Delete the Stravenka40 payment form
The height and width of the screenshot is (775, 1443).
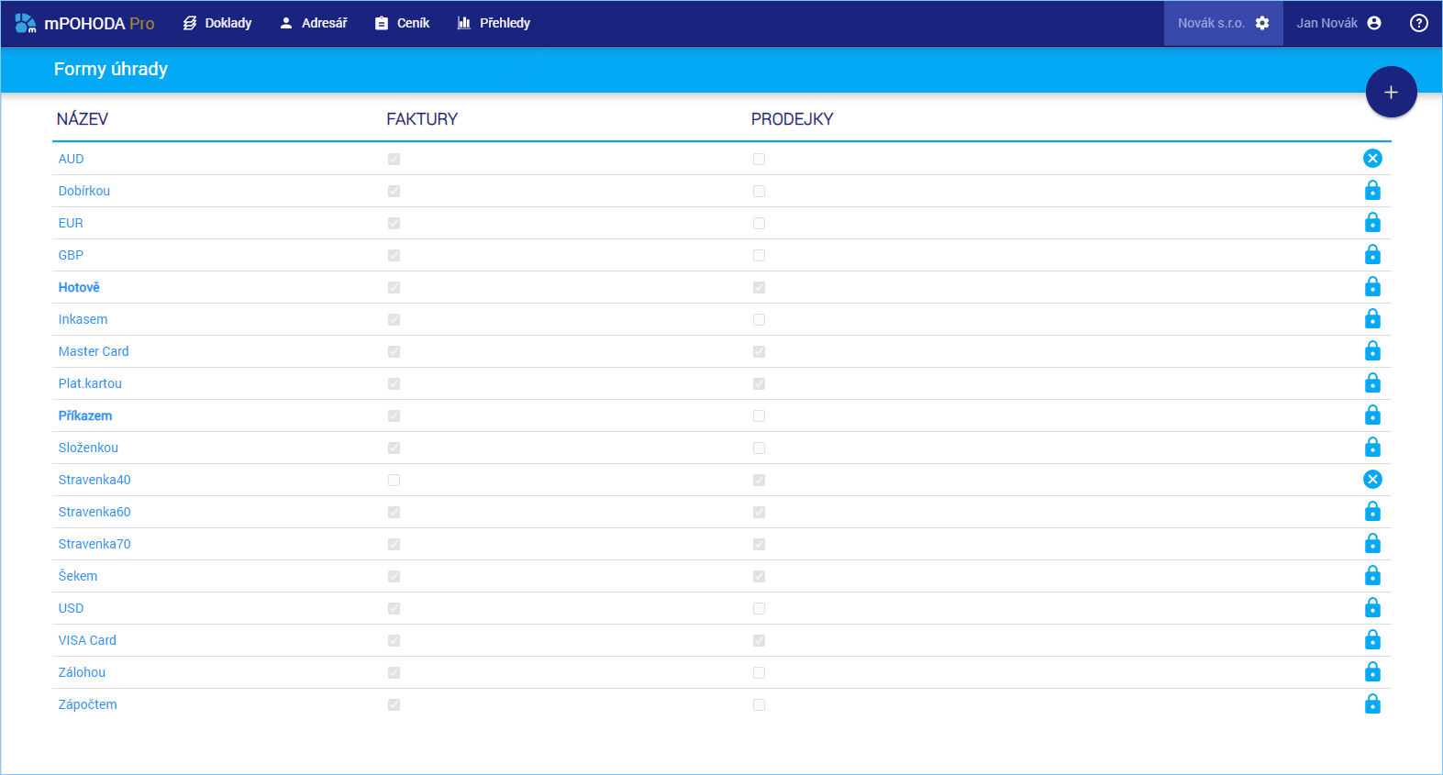(1372, 480)
